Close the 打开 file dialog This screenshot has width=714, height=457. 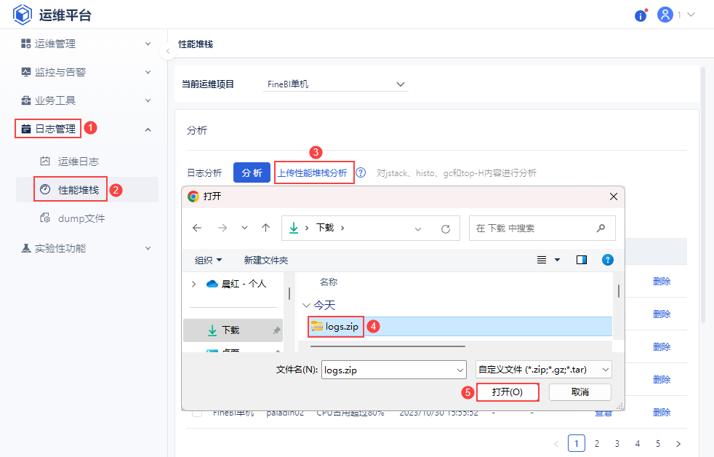point(614,196)
